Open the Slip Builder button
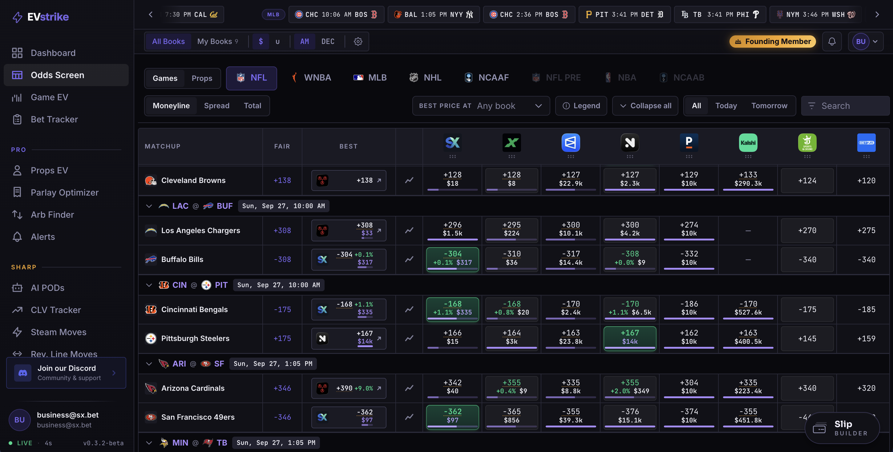This screenshot has width=893, height=452. 842,428
